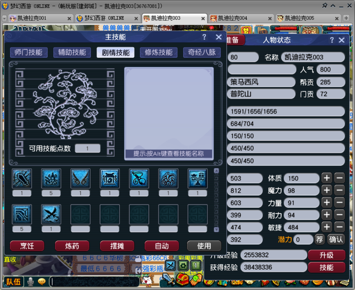Decrease 体质 with its minus button
This screenshot has width=355, height=290.
(x=340, y=178)
